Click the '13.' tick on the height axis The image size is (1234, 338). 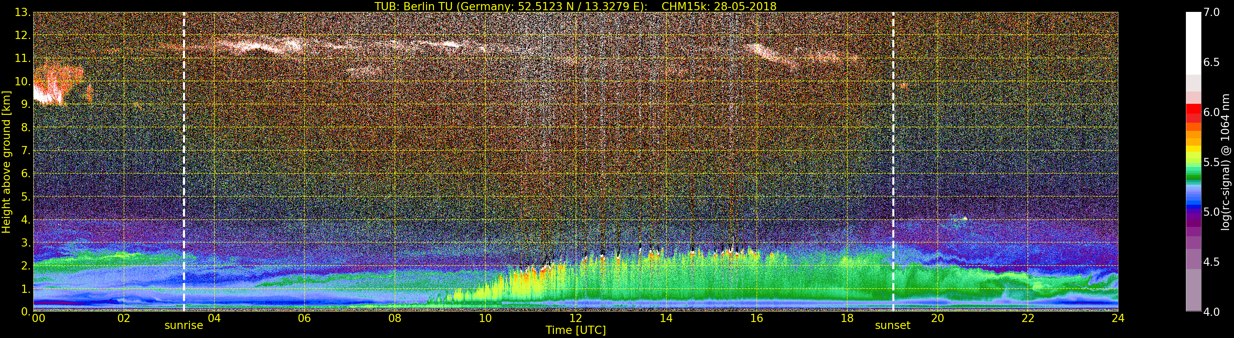[23, 12]
